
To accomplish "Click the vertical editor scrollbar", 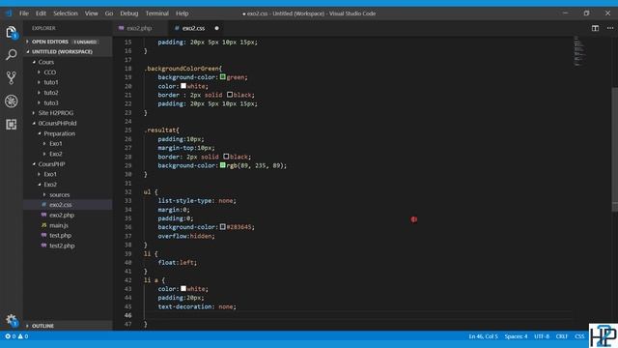I will coord(615,149).
